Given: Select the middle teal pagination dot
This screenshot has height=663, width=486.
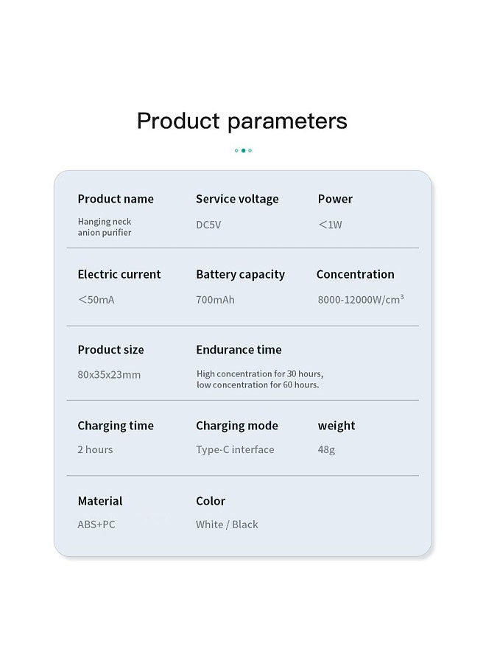Looking at the screenshot, I should (x=243, y=150).
